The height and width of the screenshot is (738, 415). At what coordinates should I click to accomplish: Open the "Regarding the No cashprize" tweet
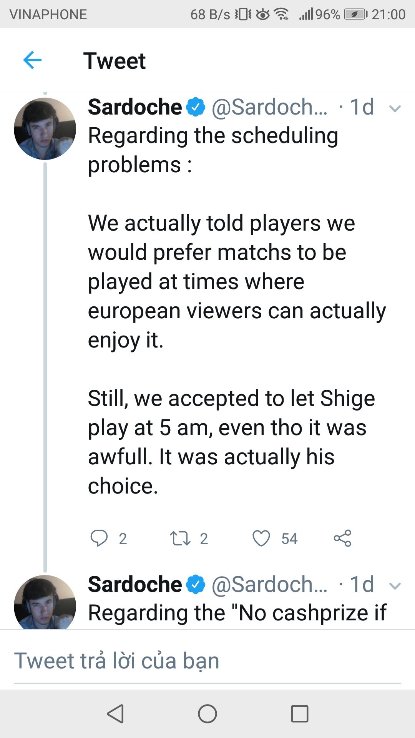[237, 613]
